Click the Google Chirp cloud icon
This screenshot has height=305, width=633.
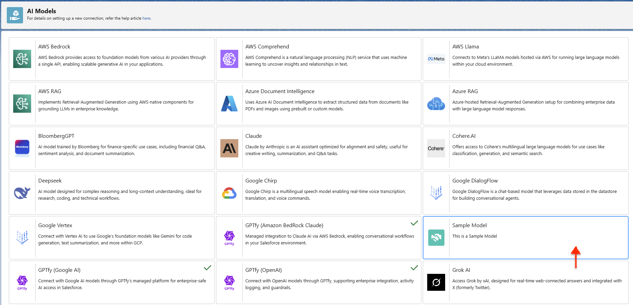tap(229, 193)
